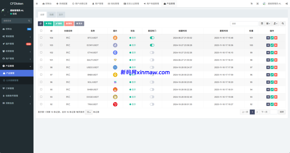Expand 权限管理 in the sidebar
Viewport: 290px width, 153px height.
tap(17, 51)
